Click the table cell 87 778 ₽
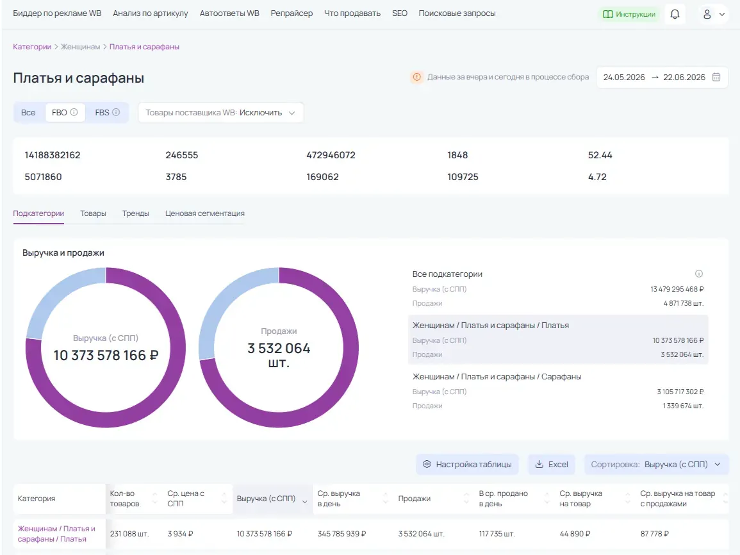 [654, 534]
